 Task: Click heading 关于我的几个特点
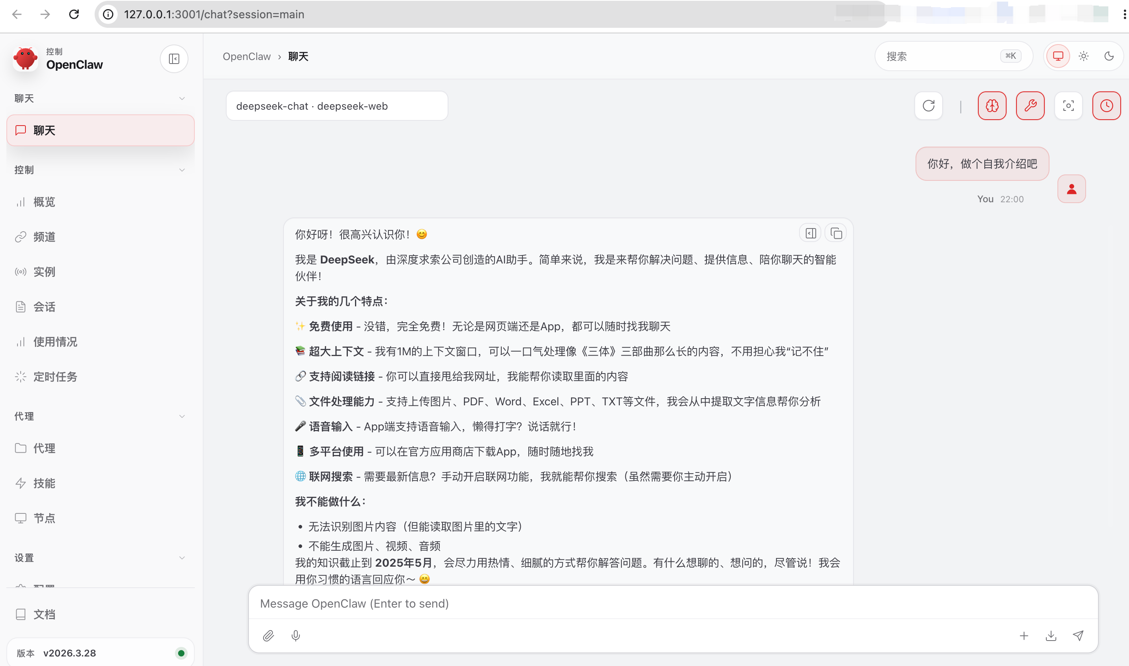341,301
